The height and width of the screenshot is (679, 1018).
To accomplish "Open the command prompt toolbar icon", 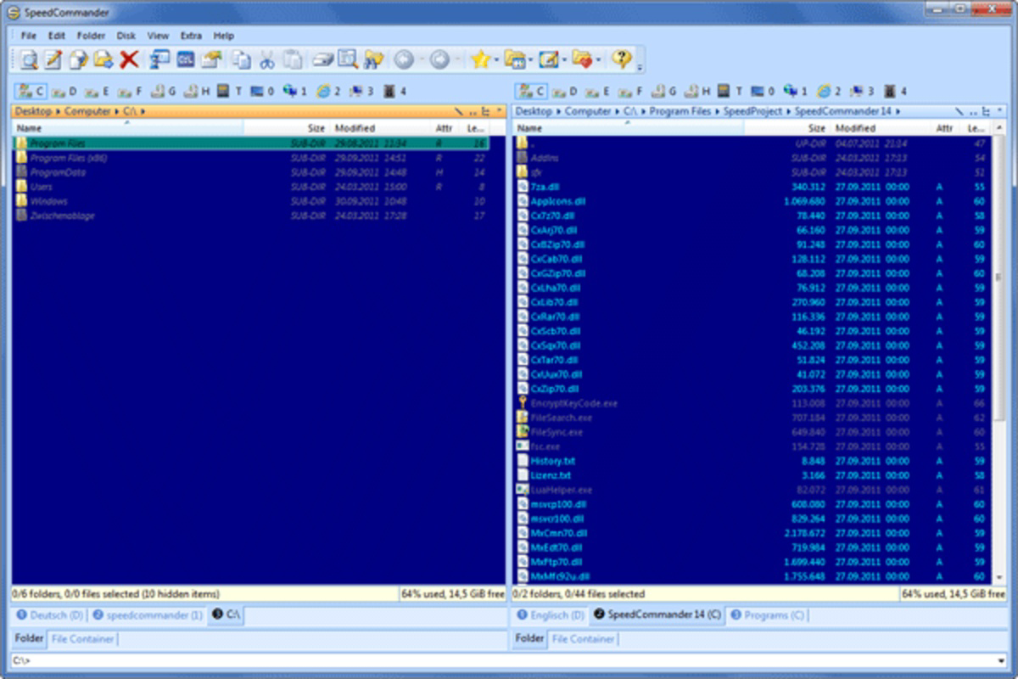I will 185,59.
